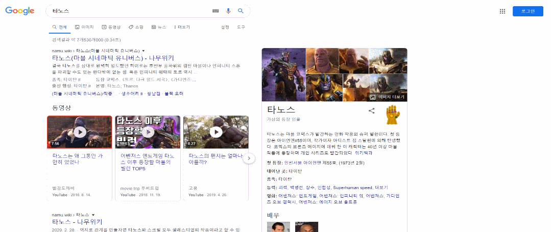This screenshot has height=232, width=551.
Task: Open large armored Thanos panel image
Action: click(x=283, y=75)
